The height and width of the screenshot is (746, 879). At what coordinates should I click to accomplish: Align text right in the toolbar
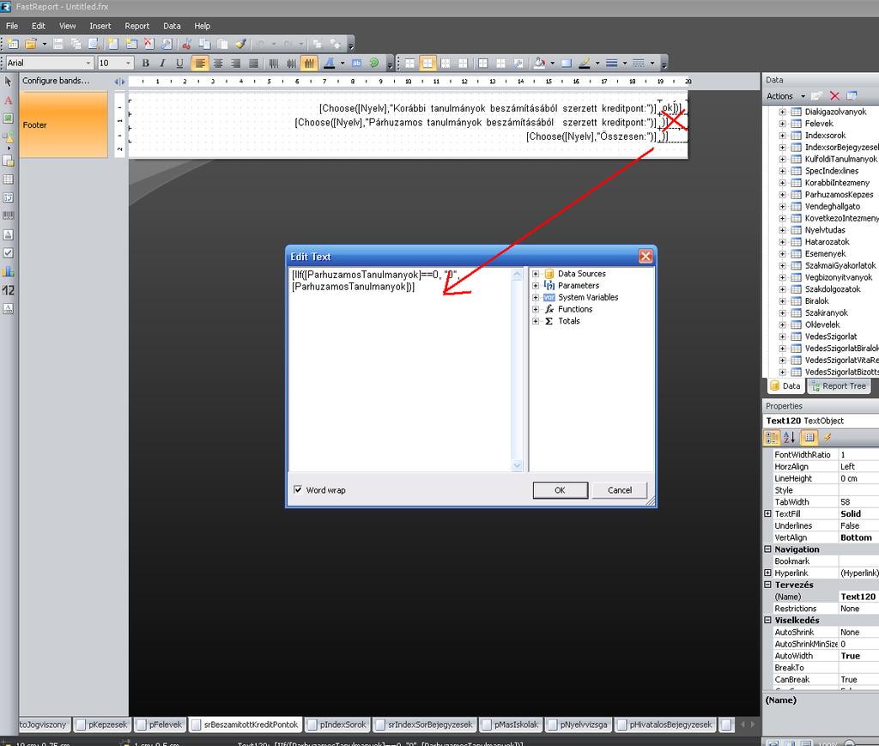235,63
